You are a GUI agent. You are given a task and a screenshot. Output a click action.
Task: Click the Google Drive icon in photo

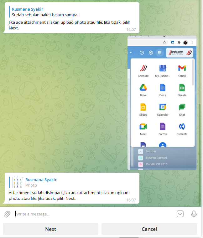[x=143, y=88]
